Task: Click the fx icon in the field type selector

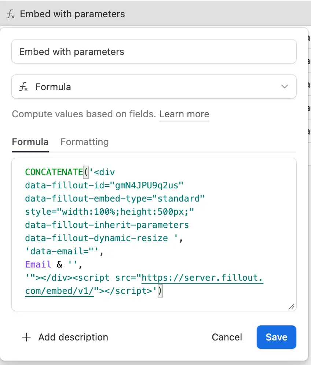Action: coord(23,87)
